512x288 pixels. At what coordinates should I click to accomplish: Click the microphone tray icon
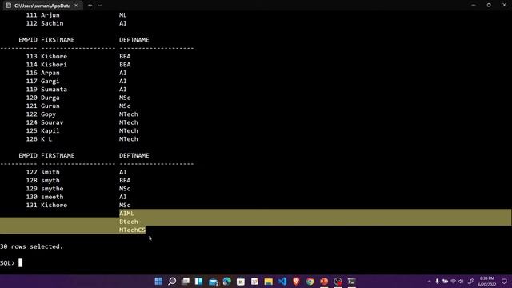[437, 281]
